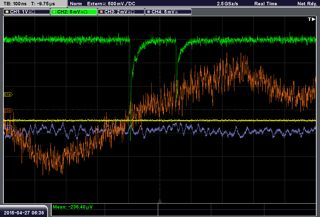Viewport: 320px width, 217px height.
Task: Click the 'Mean: -236.40 µV' measurement
Action: [x=72, y=207]
